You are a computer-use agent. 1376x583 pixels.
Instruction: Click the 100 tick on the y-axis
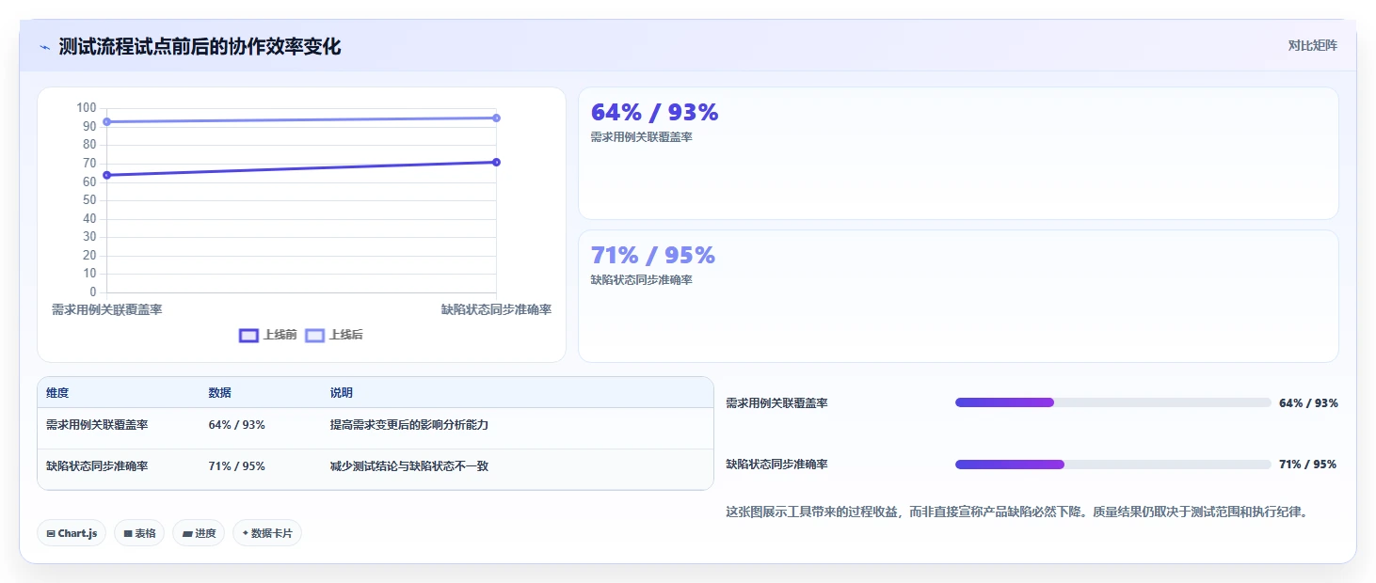[x=86, y=108]
